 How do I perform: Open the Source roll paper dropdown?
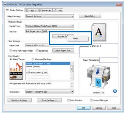point(49,31)
